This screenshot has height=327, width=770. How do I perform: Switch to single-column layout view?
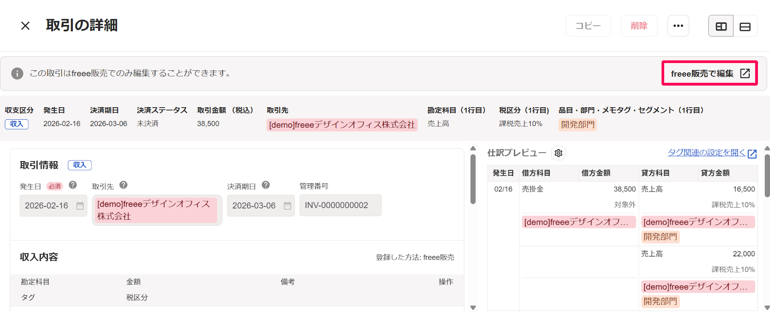click(745, 26)
